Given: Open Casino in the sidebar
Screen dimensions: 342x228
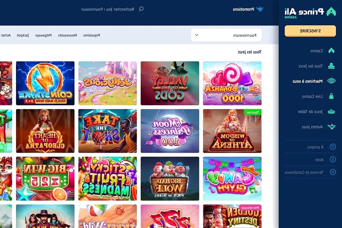Looking at the screenshot, I should [x=317, y=51].
